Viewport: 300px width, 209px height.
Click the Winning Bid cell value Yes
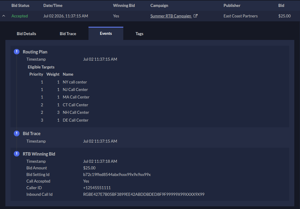116,16
